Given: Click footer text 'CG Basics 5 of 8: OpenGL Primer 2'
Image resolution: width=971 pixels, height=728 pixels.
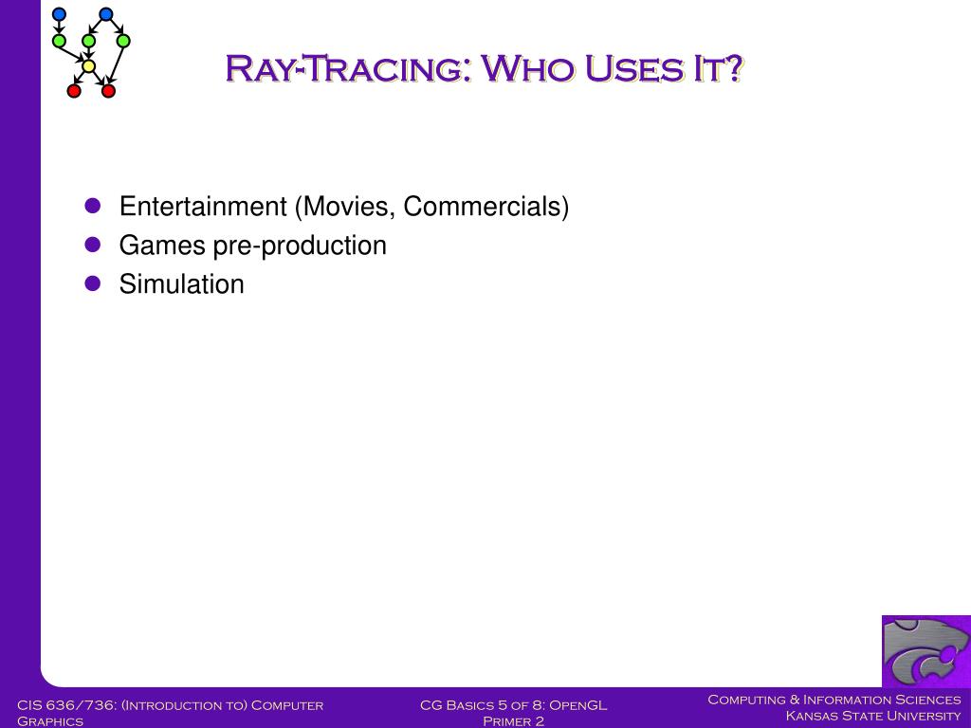Looking at the screenshot, I should click(513, 713).
